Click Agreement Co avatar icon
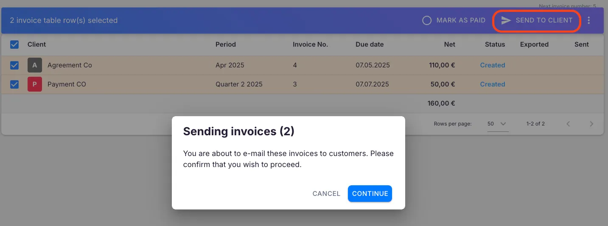This screenshot has width=608, height=226. point(35,65)
